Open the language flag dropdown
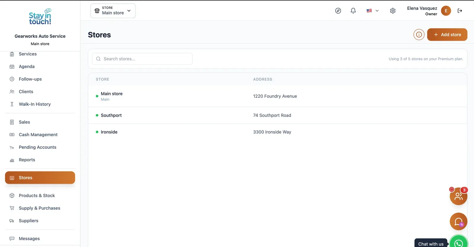Screen dimensions: 474x247 coord(372,11)
